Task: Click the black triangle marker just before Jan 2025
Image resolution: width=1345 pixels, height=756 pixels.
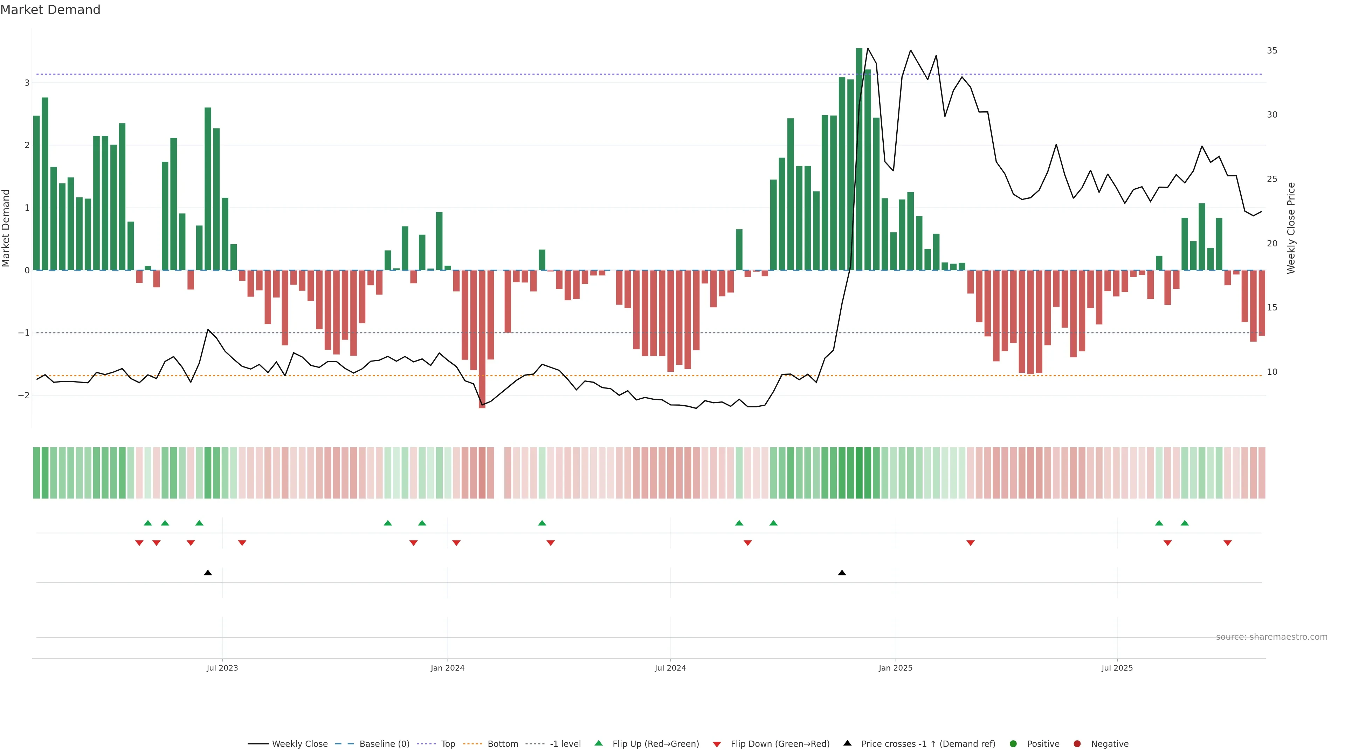Action: (x=842, y=573)
